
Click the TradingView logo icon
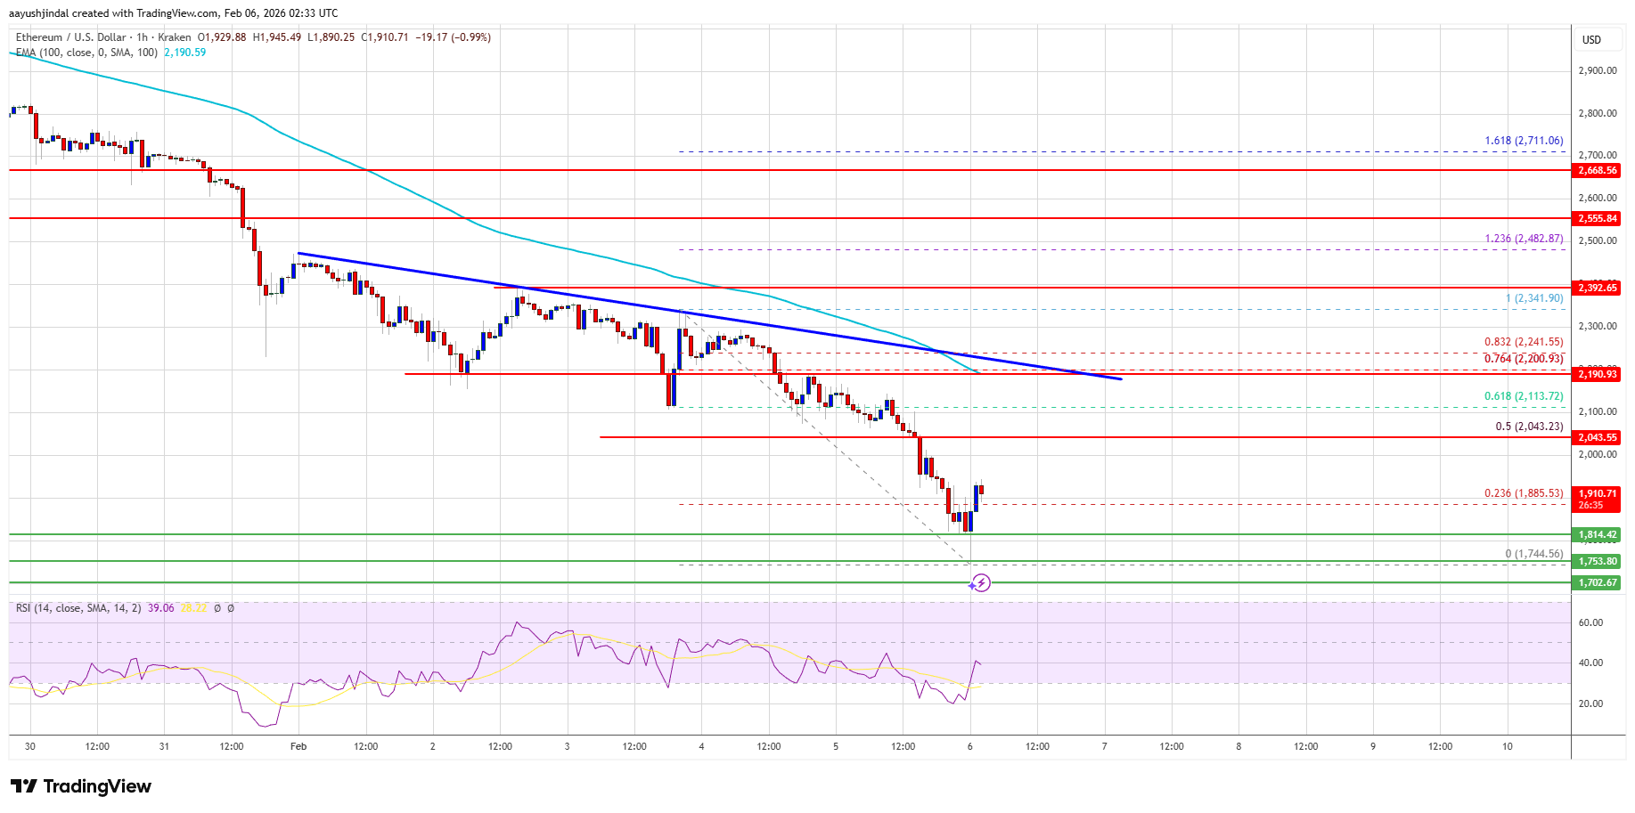click(24, 786)
